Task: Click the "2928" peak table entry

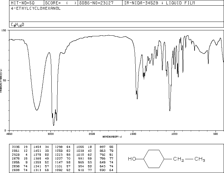Action: point(16,155)
